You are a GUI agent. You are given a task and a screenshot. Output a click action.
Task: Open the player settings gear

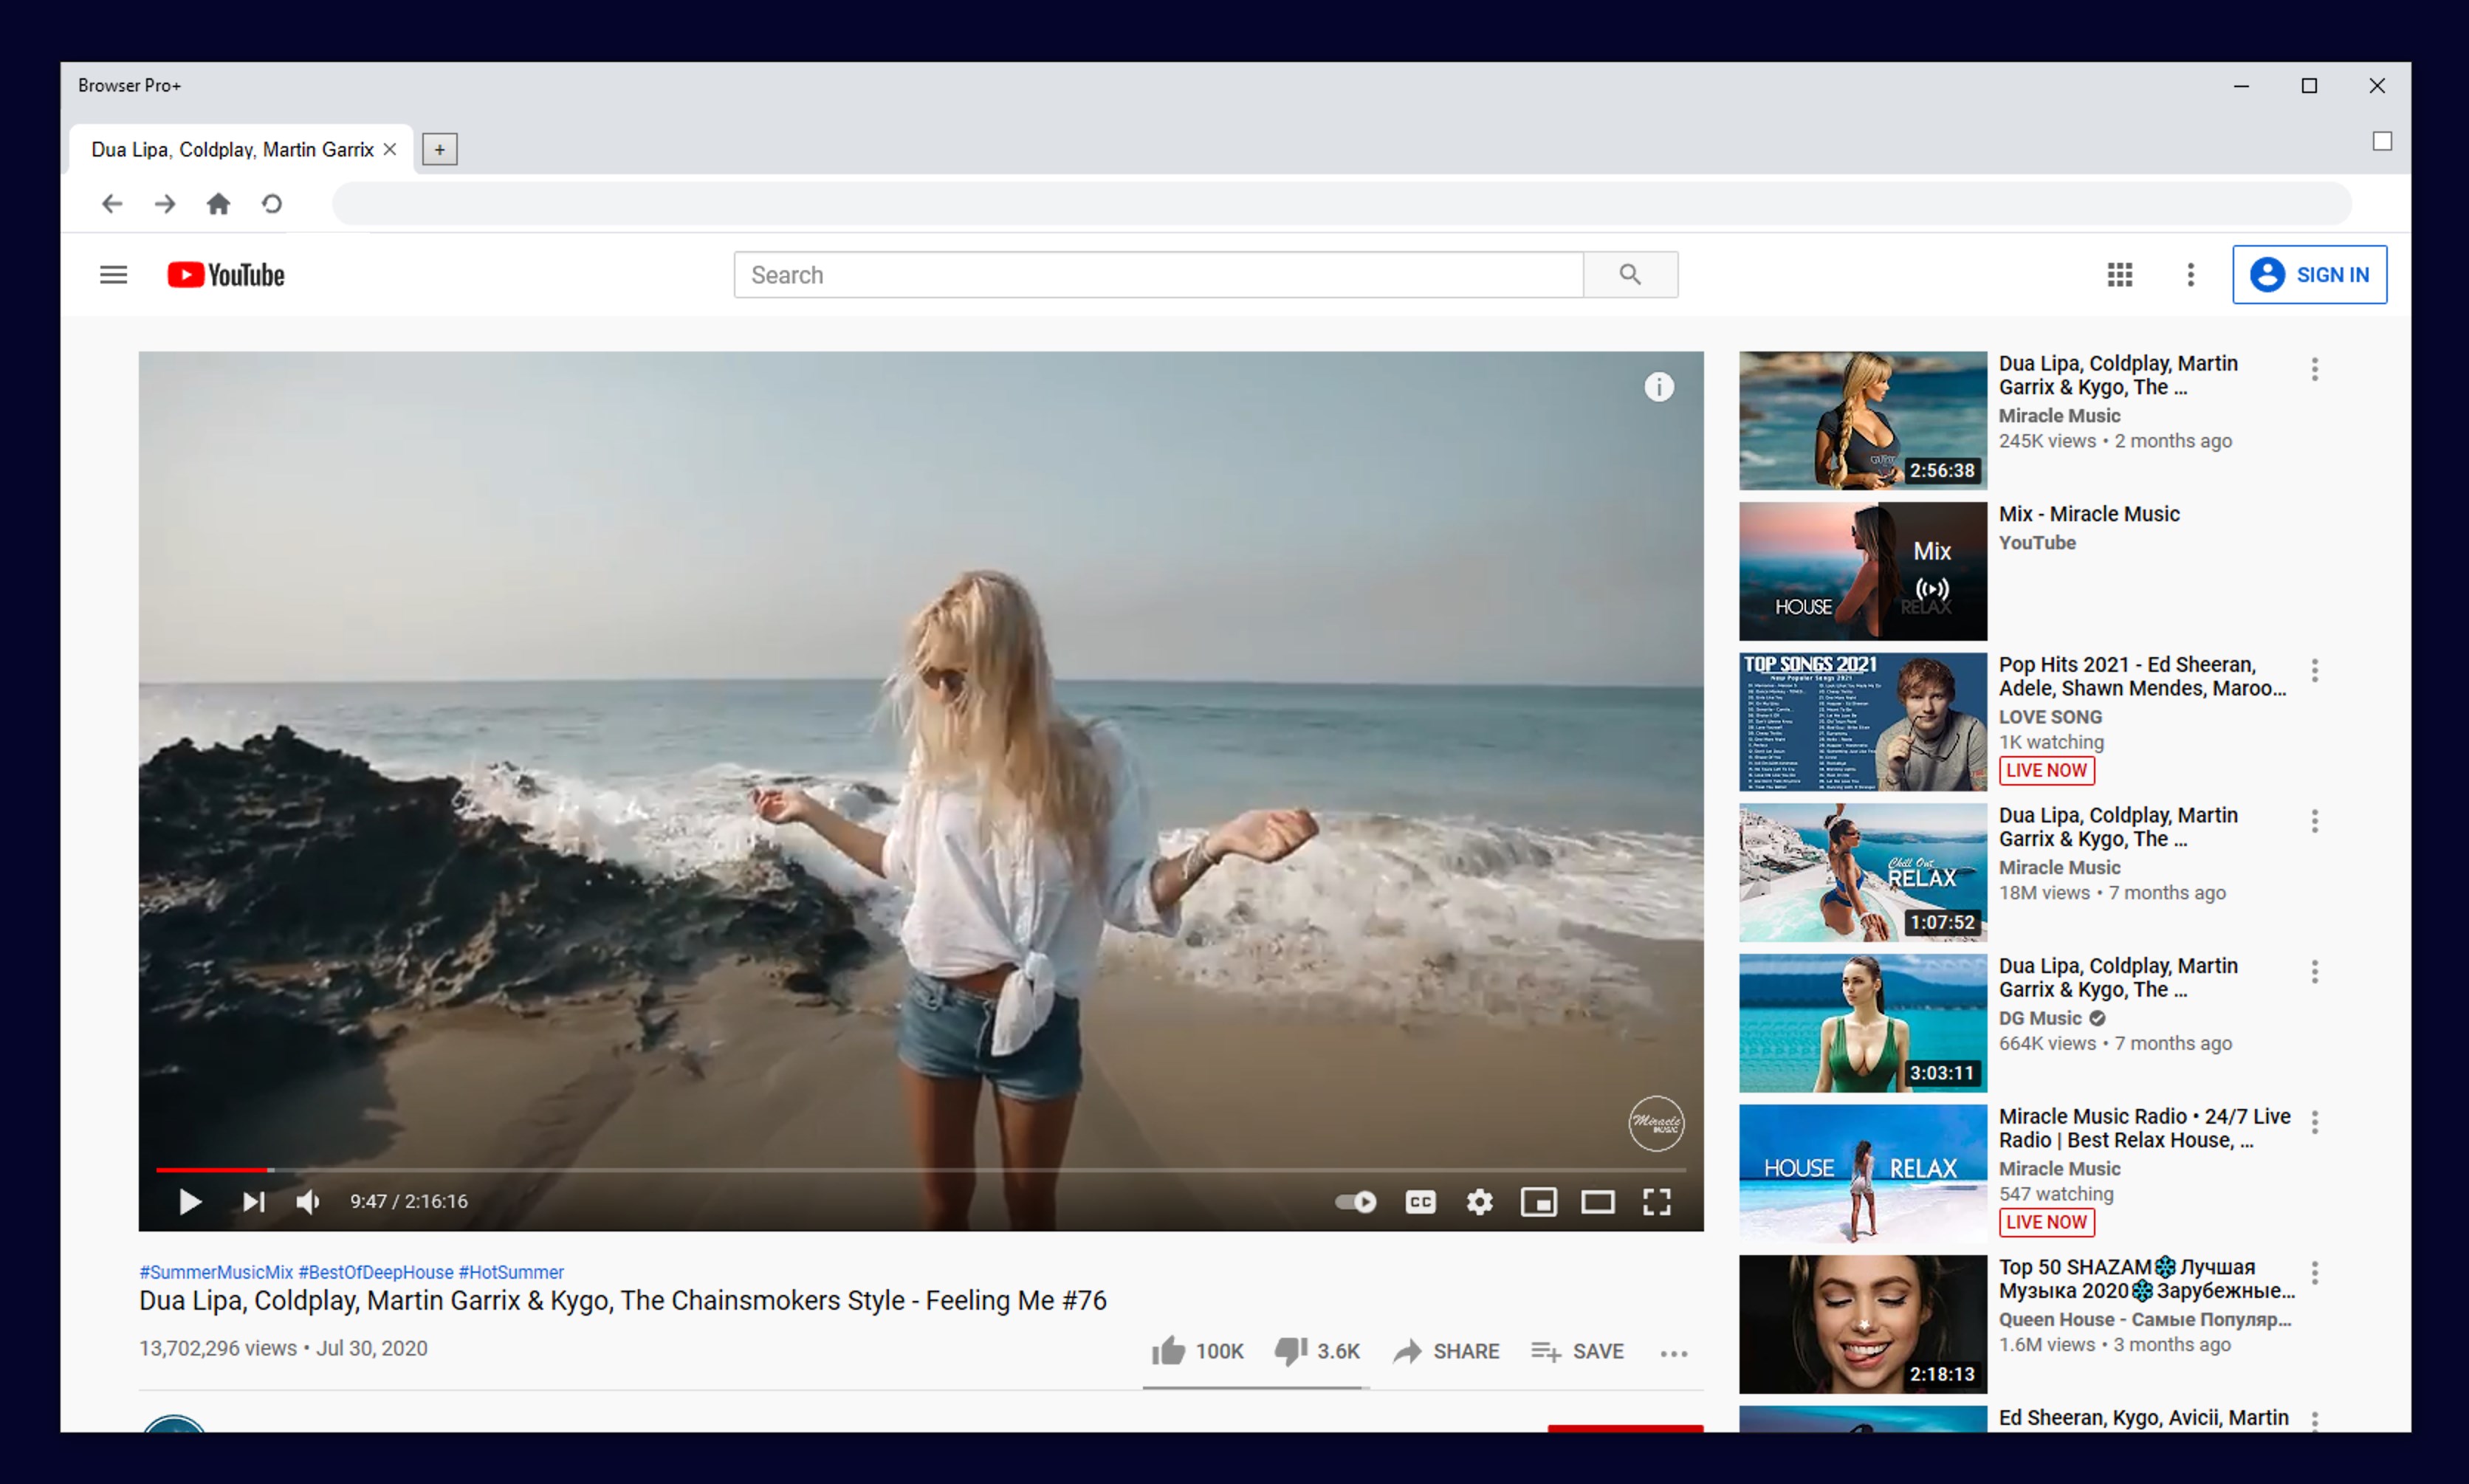pos(1480,1202)
